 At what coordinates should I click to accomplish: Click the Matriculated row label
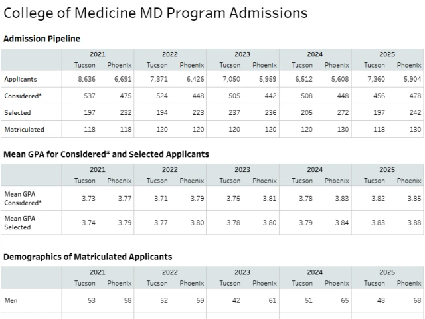25,130
